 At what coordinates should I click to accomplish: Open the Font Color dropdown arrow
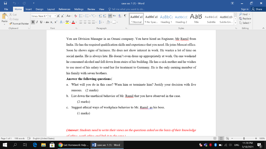[76, 22]
